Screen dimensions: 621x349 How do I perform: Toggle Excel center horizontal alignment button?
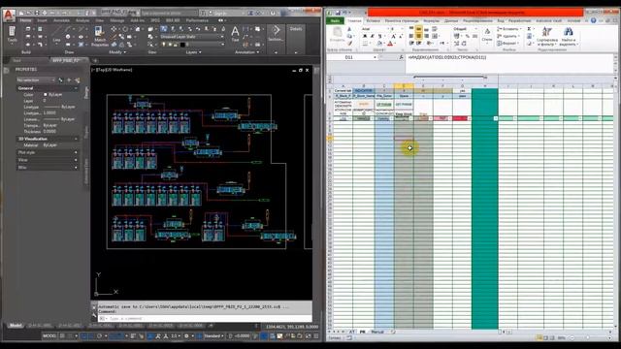[x=418, y=36]
